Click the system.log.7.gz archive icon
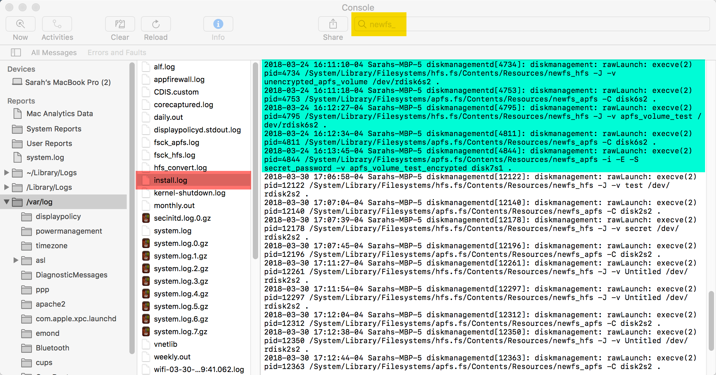Screen dimensions: 716x375 (x=146, y=332)
